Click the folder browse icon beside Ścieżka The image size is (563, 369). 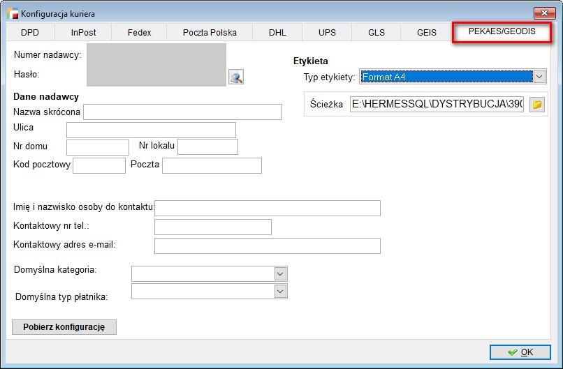(536, 105)
